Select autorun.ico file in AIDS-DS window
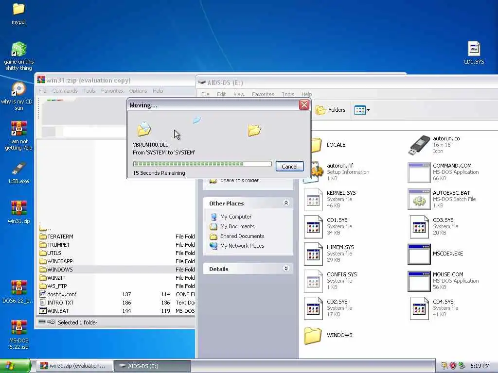 click(x=434, y=145)
